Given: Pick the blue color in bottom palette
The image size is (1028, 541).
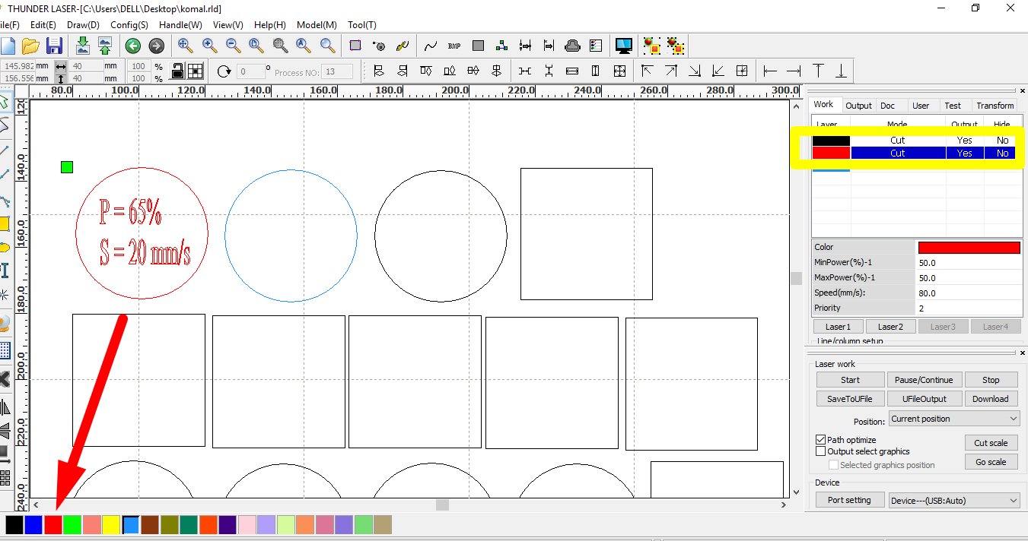Looking at the screenshot, I should click(33, 524).
